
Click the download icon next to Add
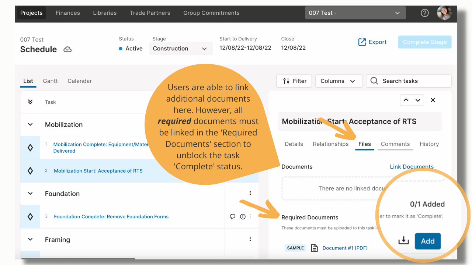pyautogui.click(x=404, y=241)
